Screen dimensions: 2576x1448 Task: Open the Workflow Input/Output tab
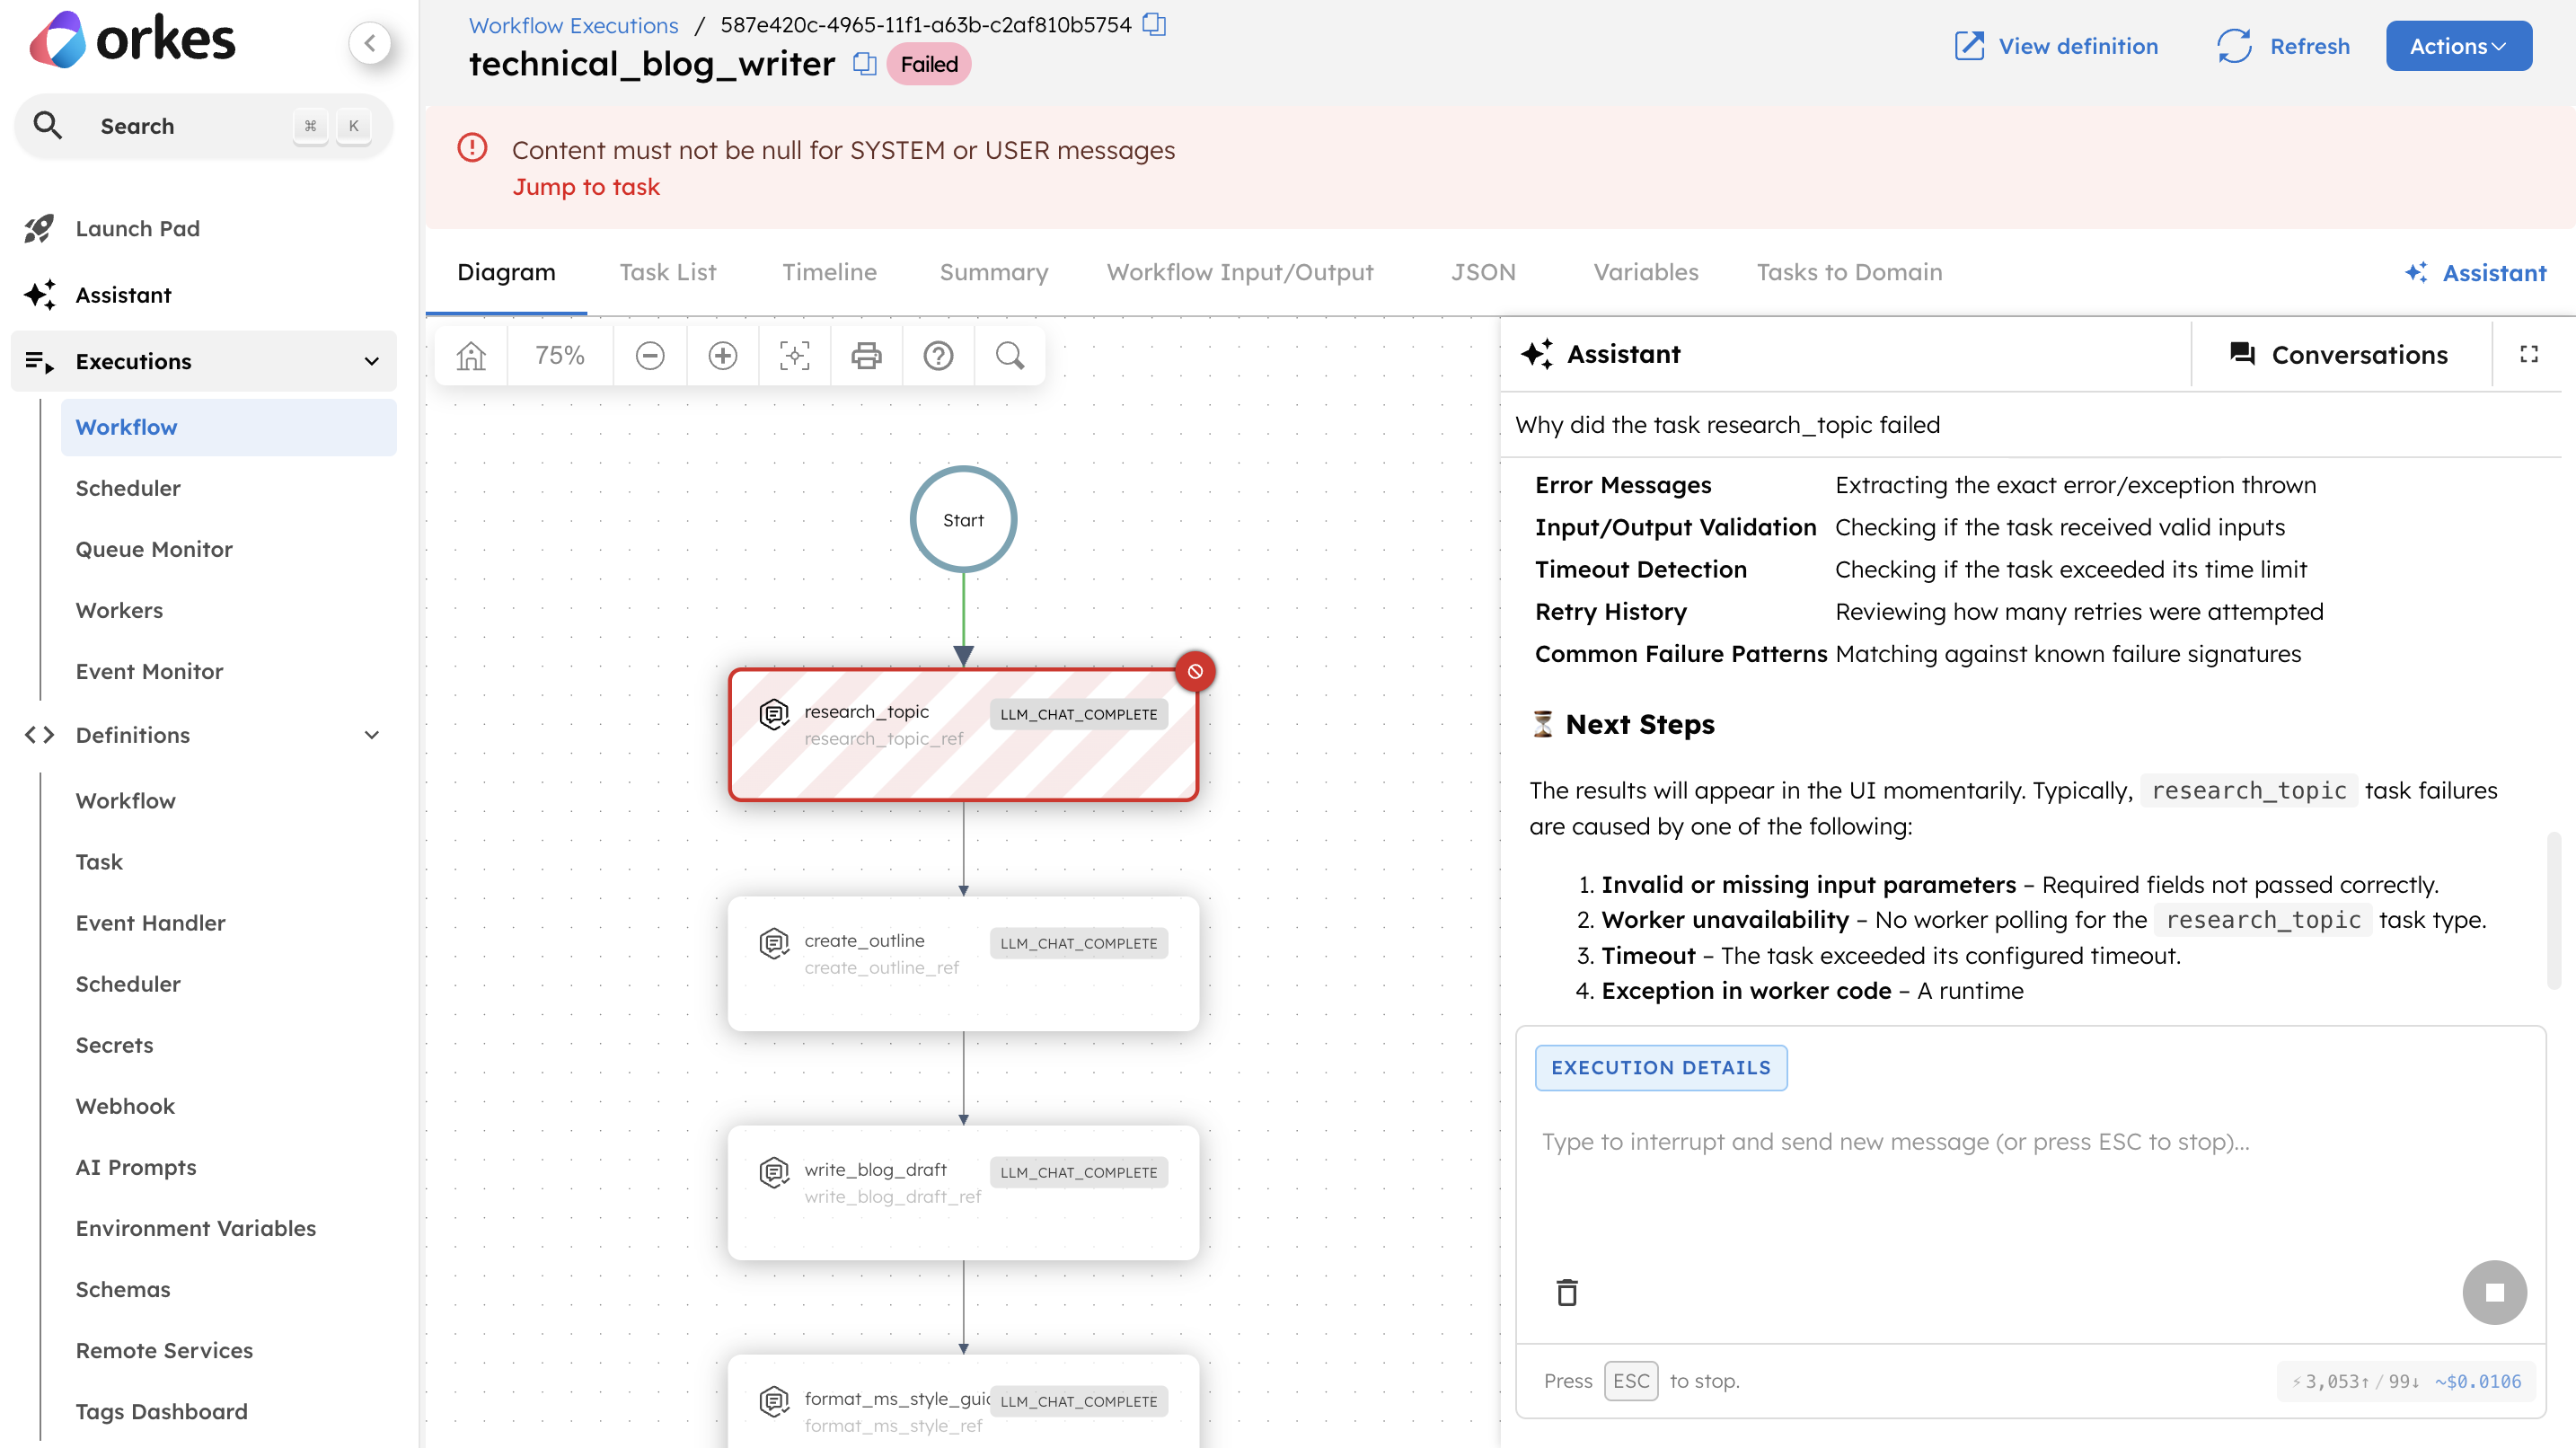coord(1239,272)
